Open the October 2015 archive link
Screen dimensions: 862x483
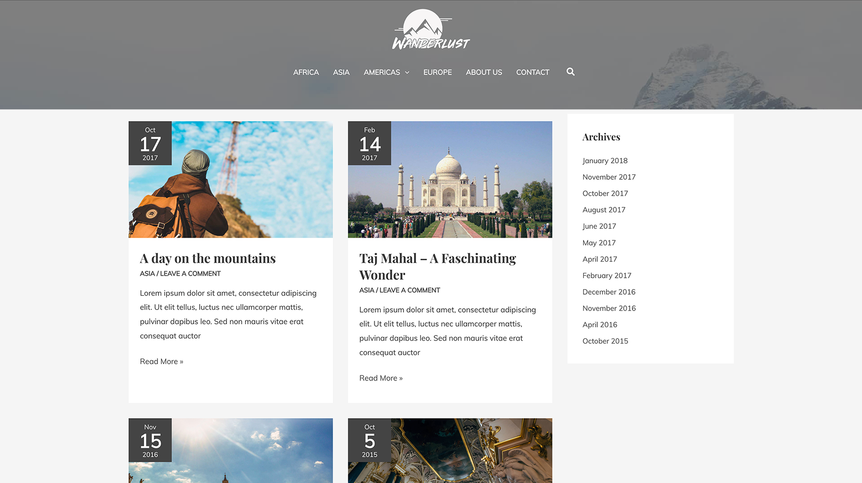click(605, 341)
